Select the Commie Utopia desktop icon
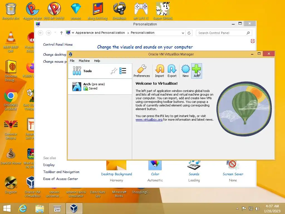Viewport: 285px width, 214px height. click(11, 129)
